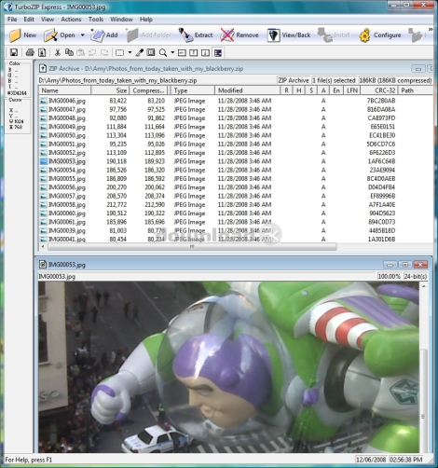Click the Copy icon in secondary toolbar
The image size is (438, 468).
click(69, 52)
